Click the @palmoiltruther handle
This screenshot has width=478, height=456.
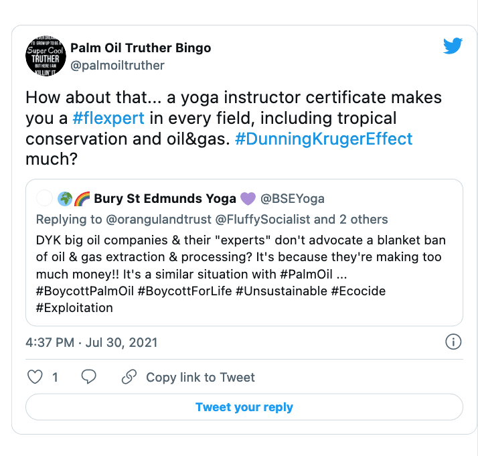pos(117,65)
